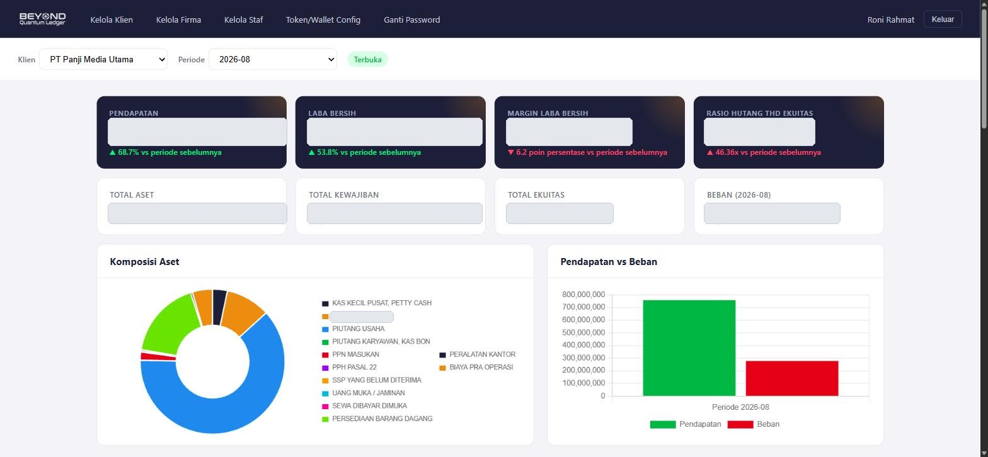Click the red Beban bar

(792, 378)
